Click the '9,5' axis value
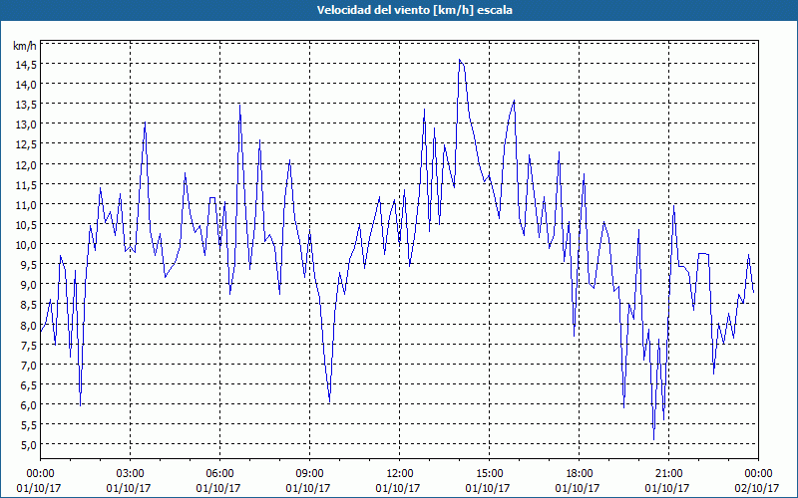Viewport: 798px width, 498px height. pos(29,264)
